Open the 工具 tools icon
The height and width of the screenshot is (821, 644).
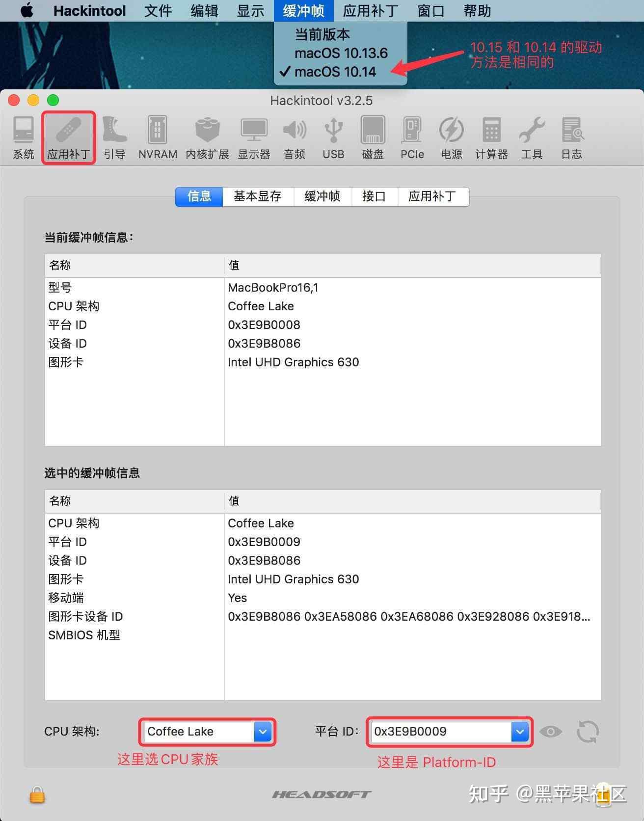click(x=532, y=137)
